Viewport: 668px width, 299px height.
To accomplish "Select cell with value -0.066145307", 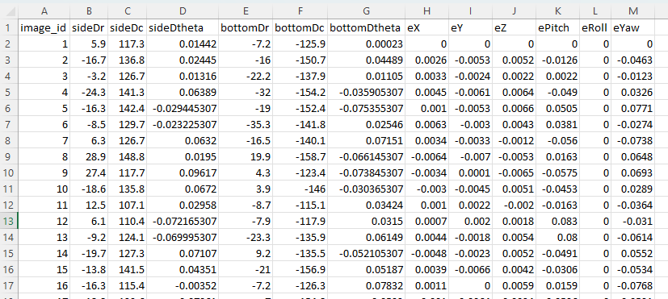I will click(366, 156).
